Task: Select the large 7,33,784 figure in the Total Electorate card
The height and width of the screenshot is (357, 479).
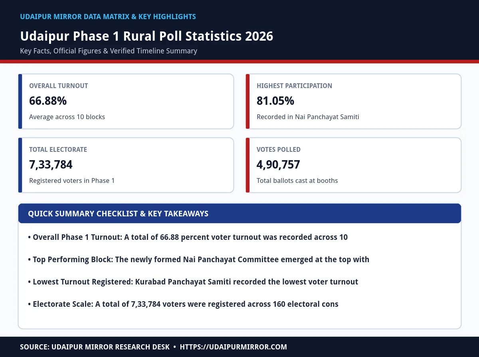Action: click(x=51, y=165)
